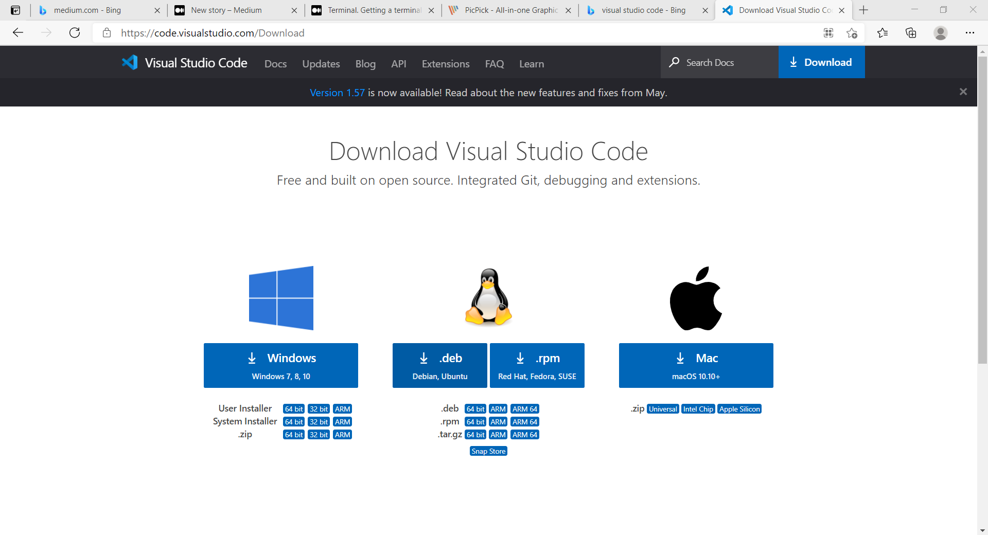Add this page to favorites star icon
988x535 pixels.
pos(852,33)
